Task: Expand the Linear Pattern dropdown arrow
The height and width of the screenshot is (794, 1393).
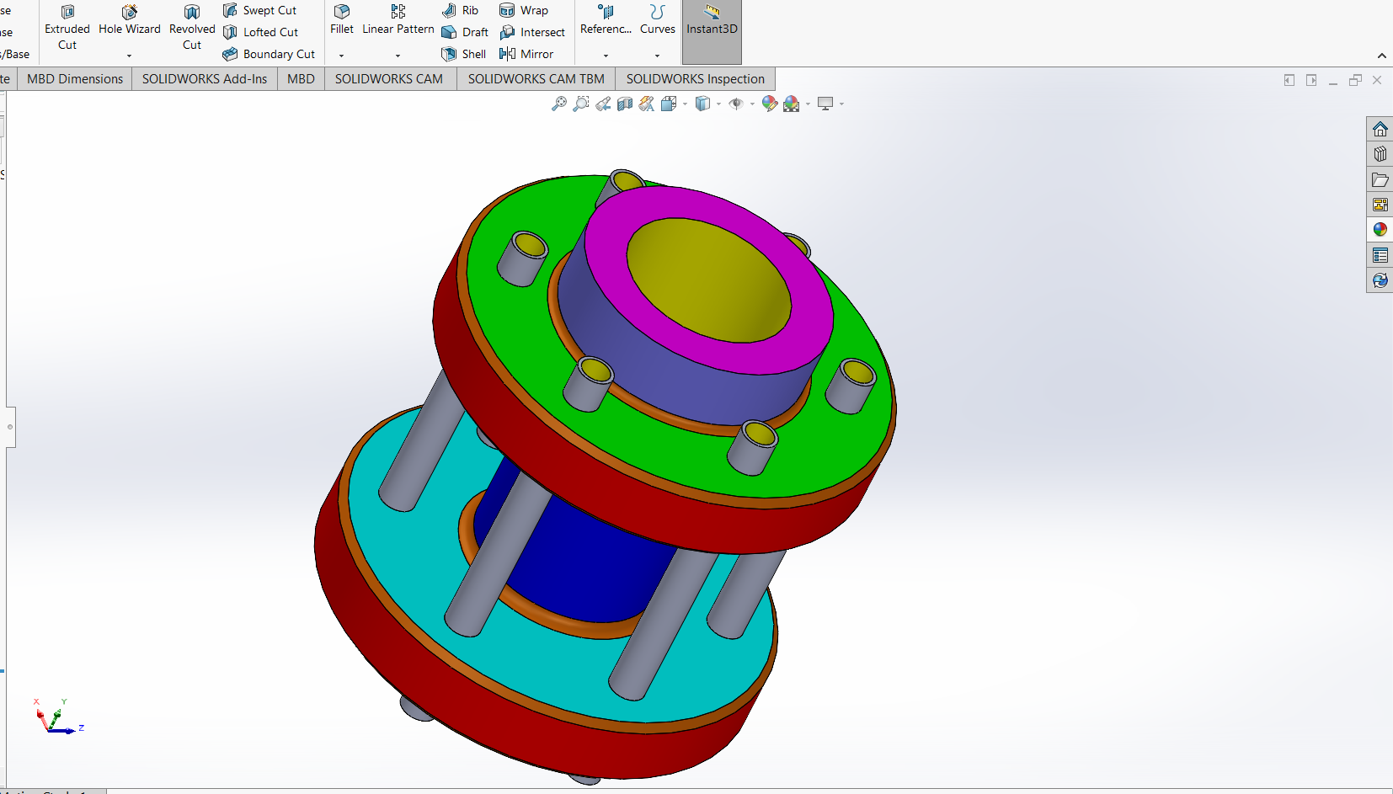Action: 398,56
